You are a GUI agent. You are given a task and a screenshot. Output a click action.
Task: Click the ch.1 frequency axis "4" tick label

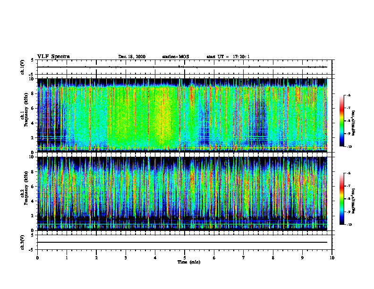tap(33, 123)
